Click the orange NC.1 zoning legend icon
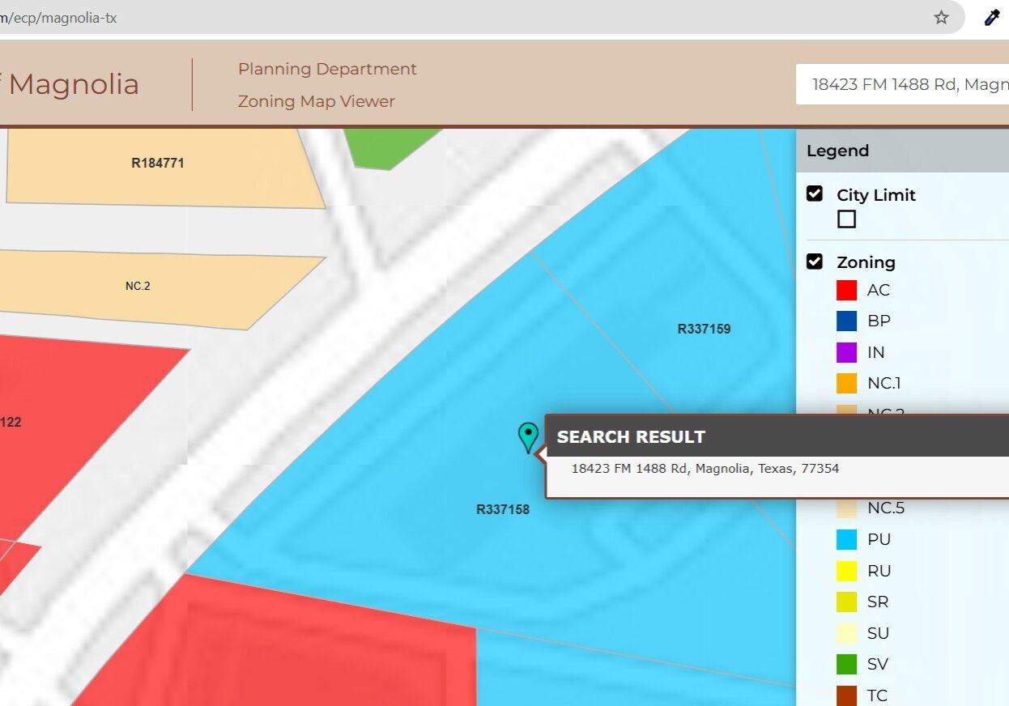This screenshot has height=706, width=1009. (847, 382)
